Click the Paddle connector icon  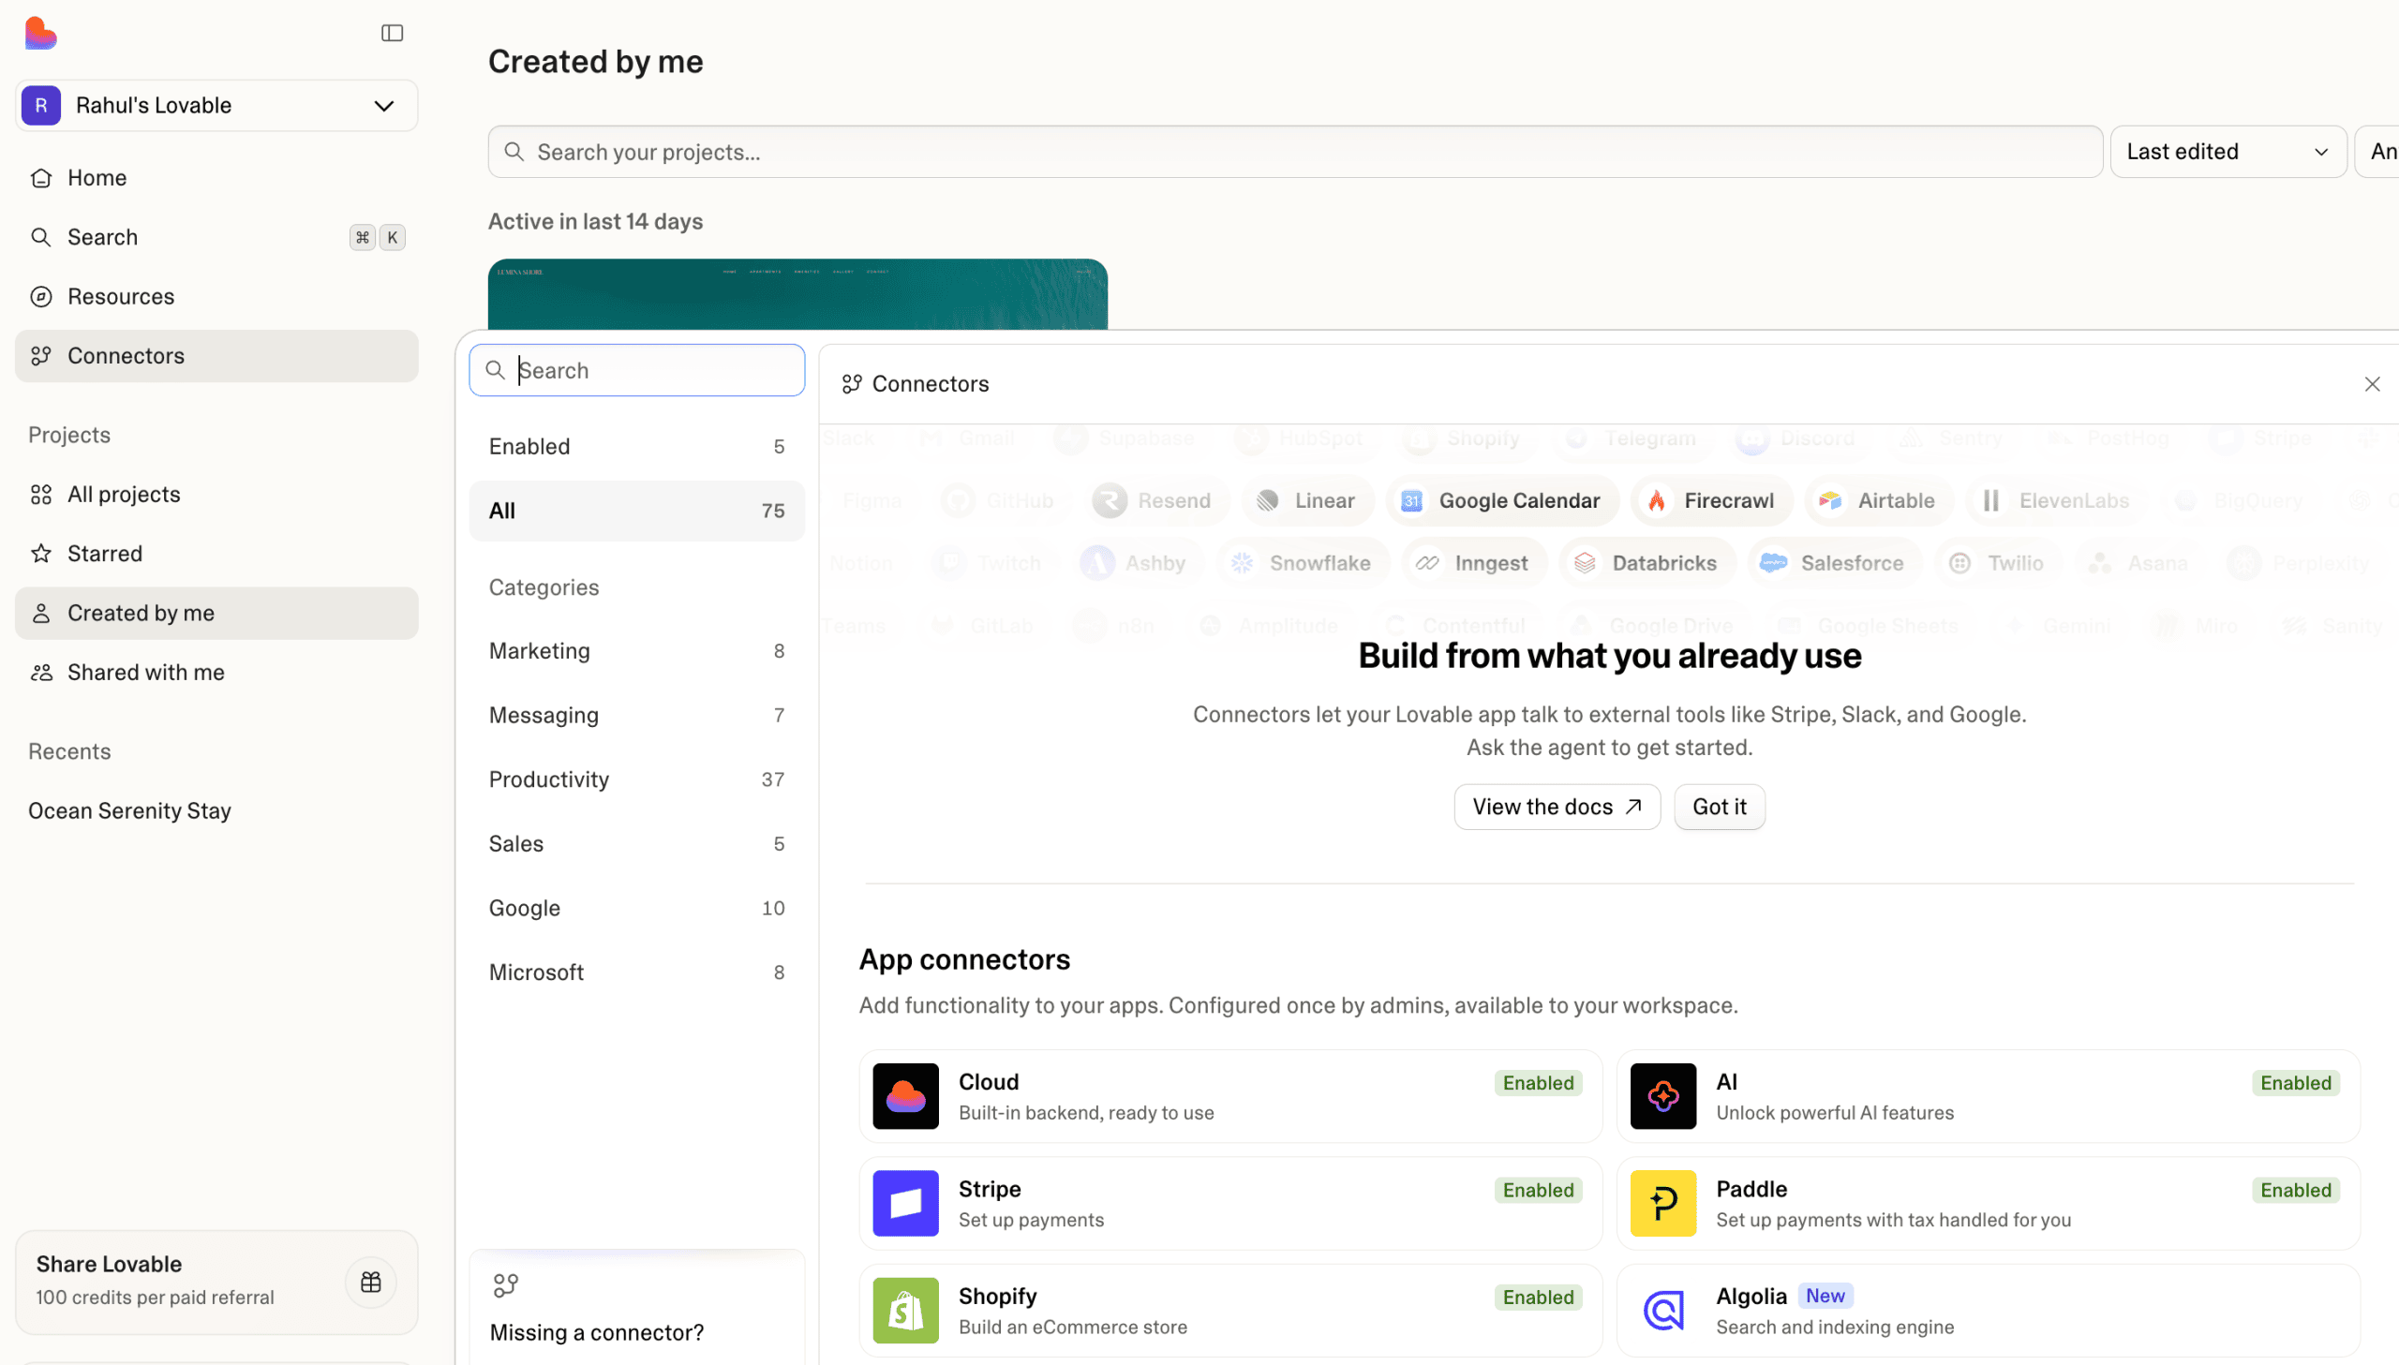coord(1663,1203)
